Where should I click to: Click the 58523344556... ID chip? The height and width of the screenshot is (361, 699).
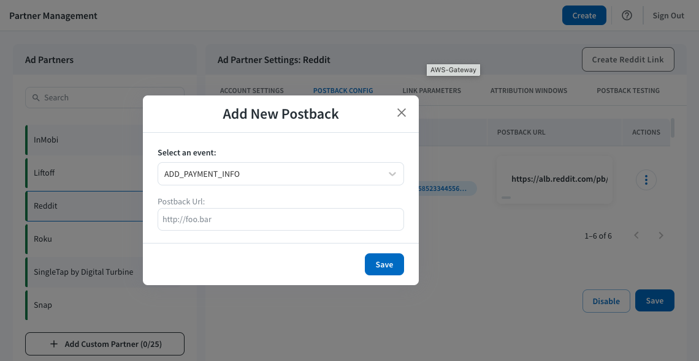point(447,188)
